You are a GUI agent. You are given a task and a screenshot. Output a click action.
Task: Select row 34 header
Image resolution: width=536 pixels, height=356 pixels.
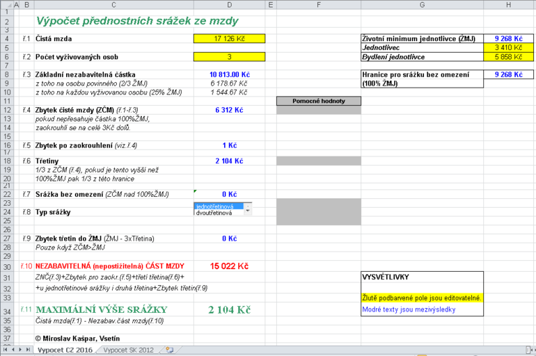click(x=7, y=310)
